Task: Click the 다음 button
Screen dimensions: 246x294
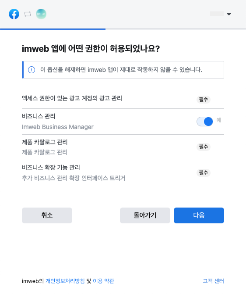Action: coord(199,215)
